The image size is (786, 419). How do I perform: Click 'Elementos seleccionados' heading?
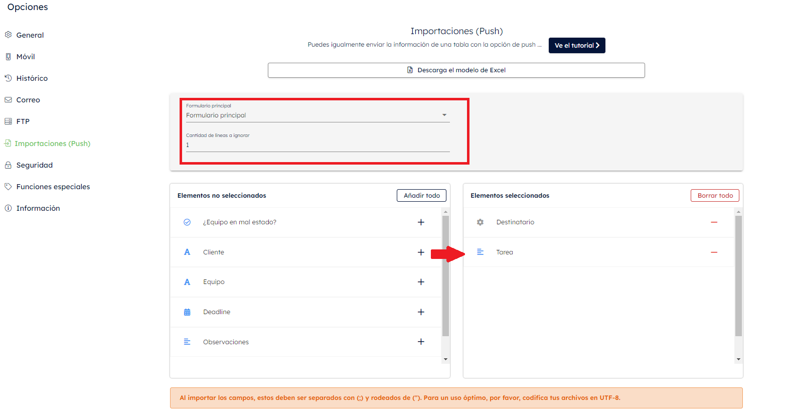[x=510, y=196]
